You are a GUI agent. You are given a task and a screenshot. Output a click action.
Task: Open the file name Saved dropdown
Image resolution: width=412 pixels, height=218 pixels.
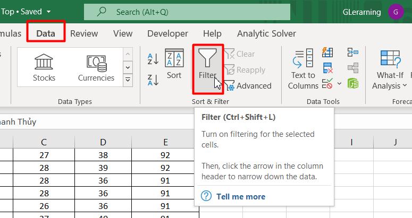click(x=48, y=12)
